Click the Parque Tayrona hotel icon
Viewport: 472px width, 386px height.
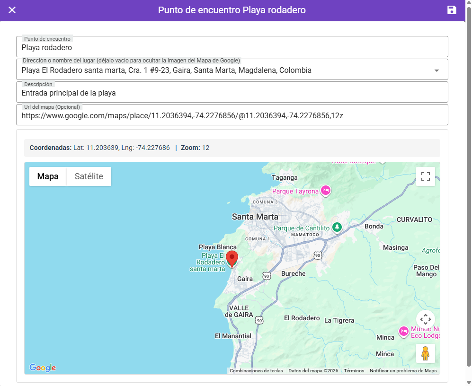[325, 191]
